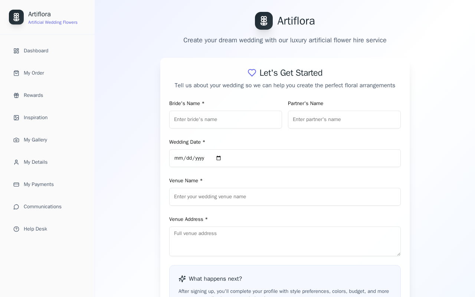Open the Wedding Date calendar picker

[219, 158]
